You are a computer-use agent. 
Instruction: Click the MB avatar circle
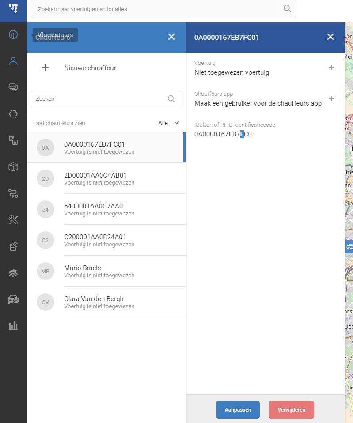(46, 271)
